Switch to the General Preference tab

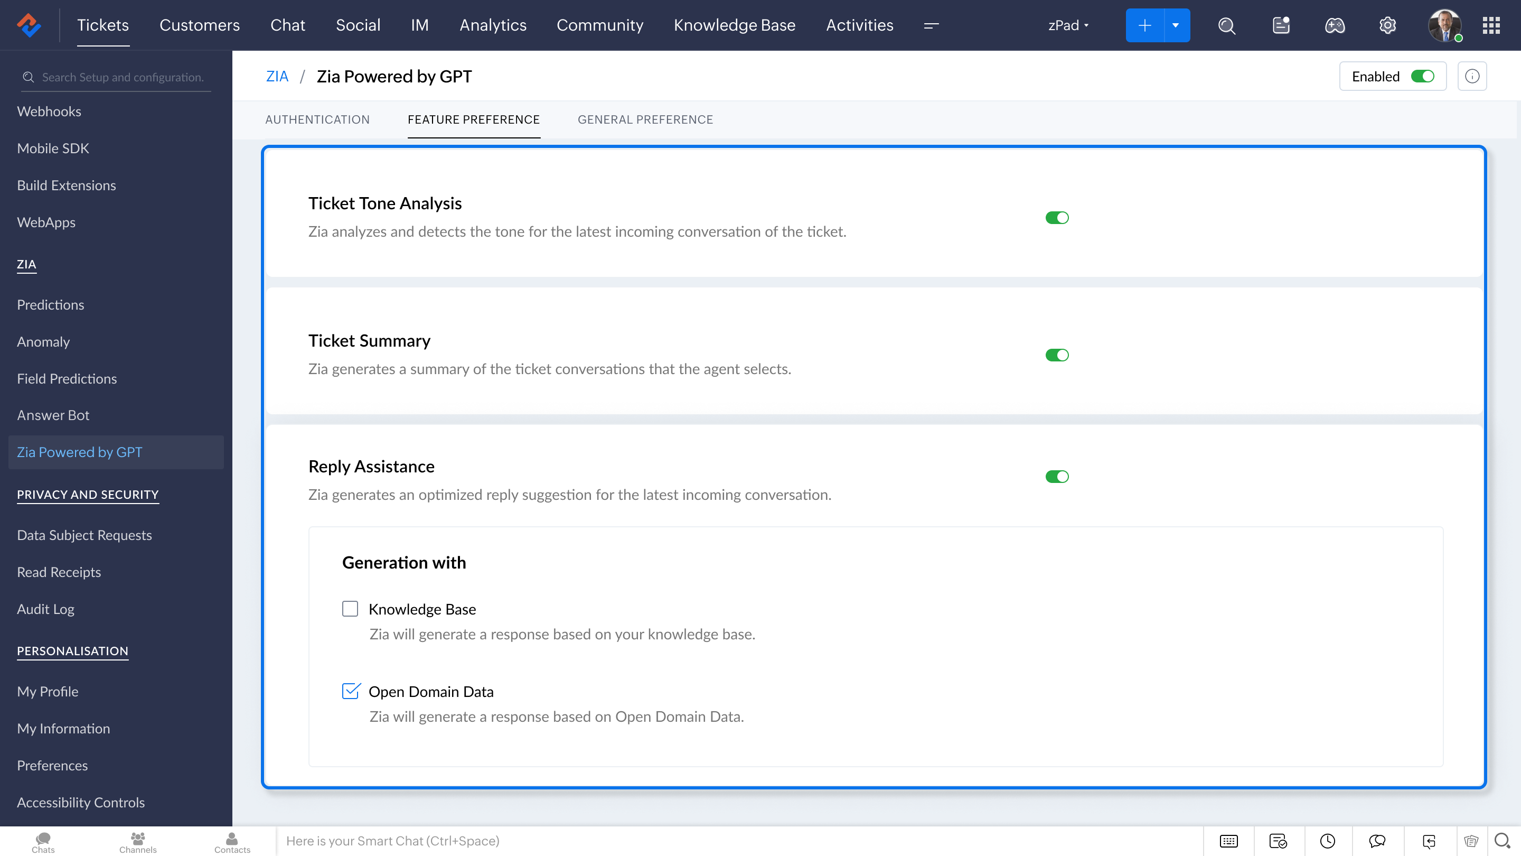click(x=645, y=119)
